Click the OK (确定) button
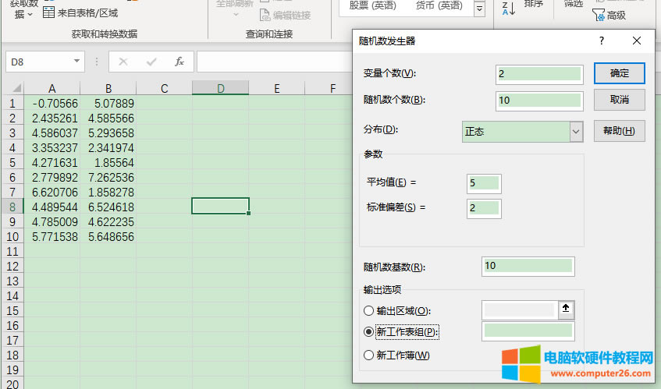 619,73
